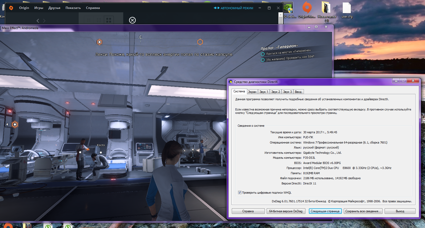Click the Коста character label
This screenshot has height=228, width=425.
pyautogui.click(x=101, y=145)
